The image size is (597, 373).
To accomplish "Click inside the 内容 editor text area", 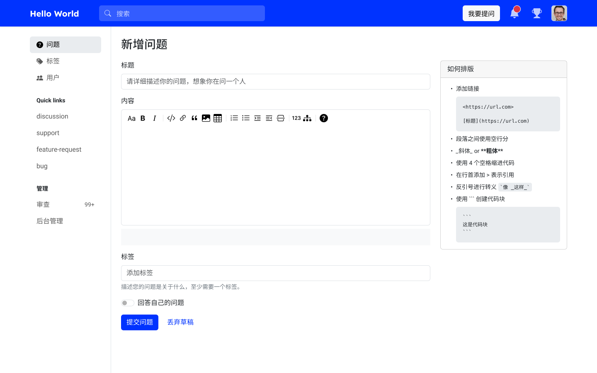I will [276, 176].
